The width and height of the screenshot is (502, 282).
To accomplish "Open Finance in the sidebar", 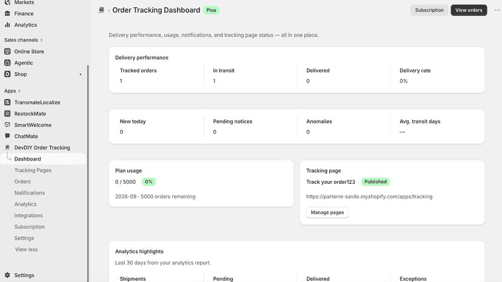I will coord(24,13).
